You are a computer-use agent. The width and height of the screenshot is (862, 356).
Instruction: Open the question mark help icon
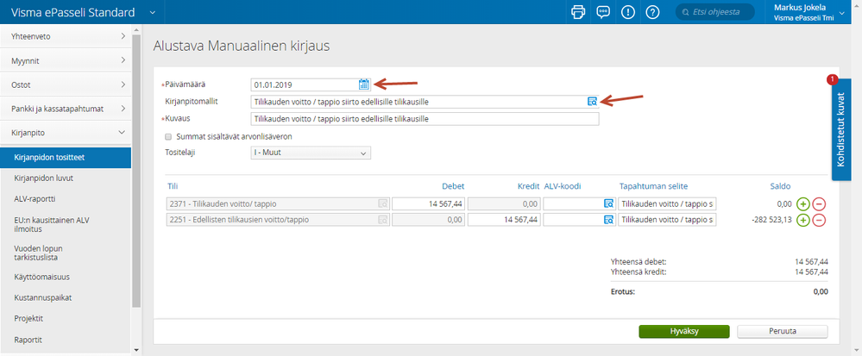tap(652, 12)
